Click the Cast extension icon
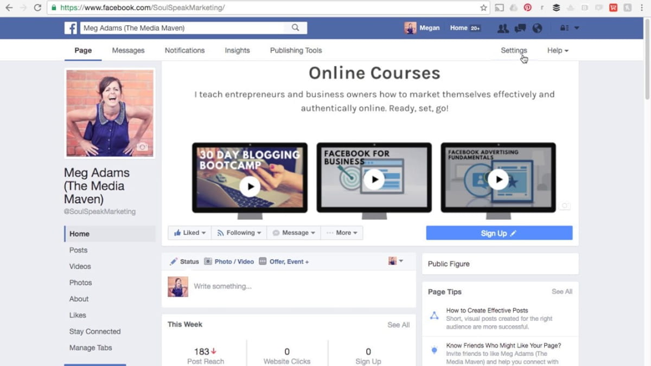 pyautogui.click(x=499, y=8)
